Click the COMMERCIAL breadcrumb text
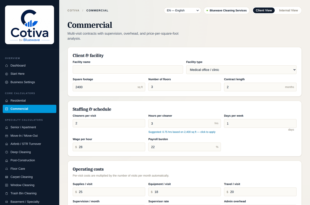The width and height of the screenshot is (310, 205). pos(97,11)
